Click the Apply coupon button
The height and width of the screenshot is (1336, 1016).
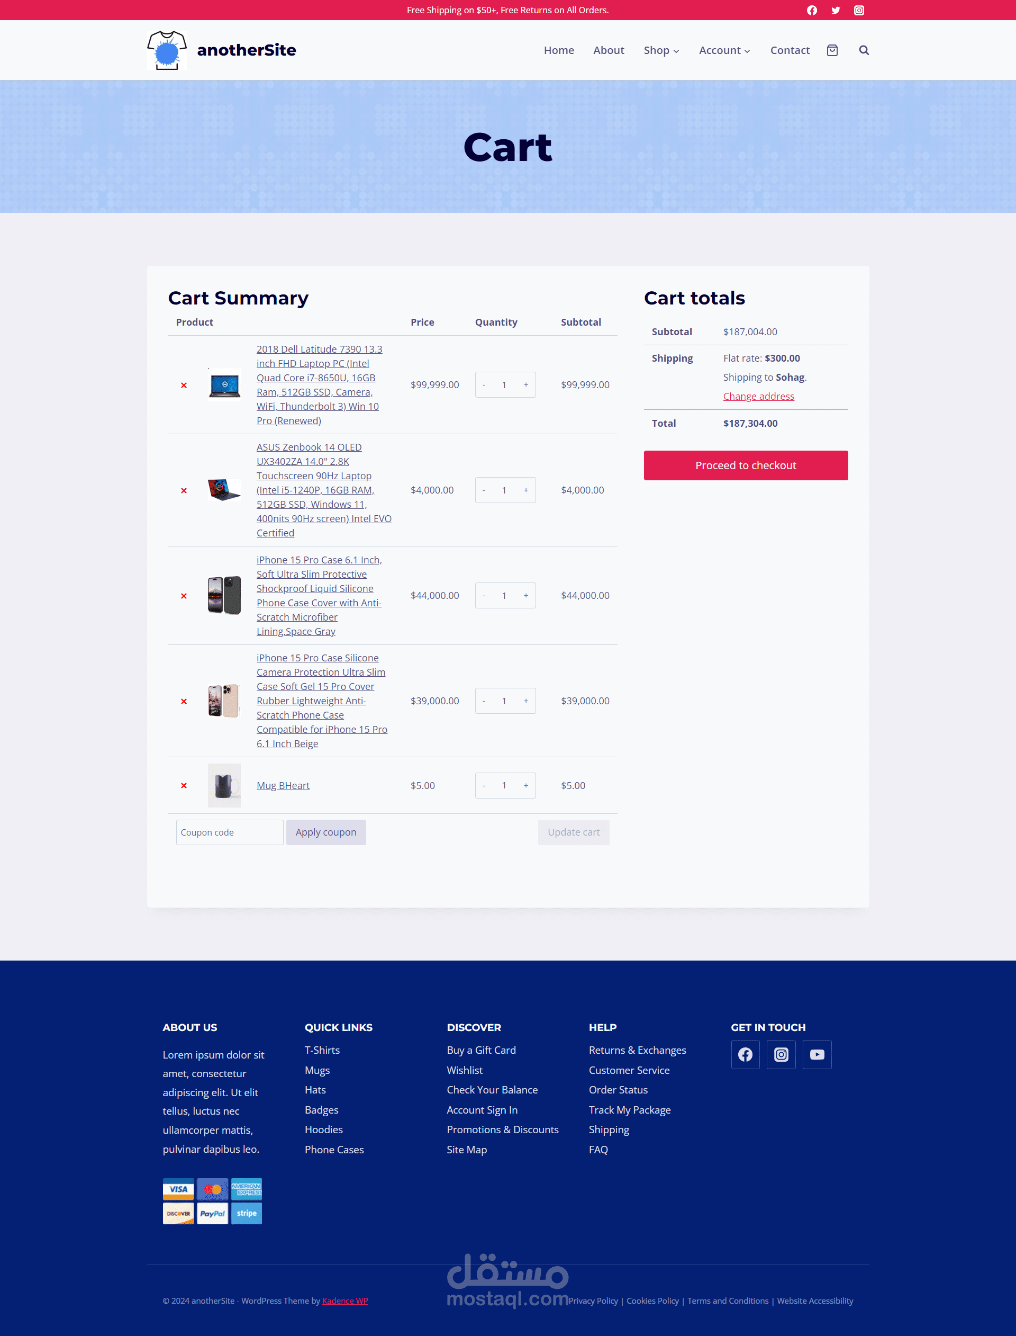pos(326,832)
